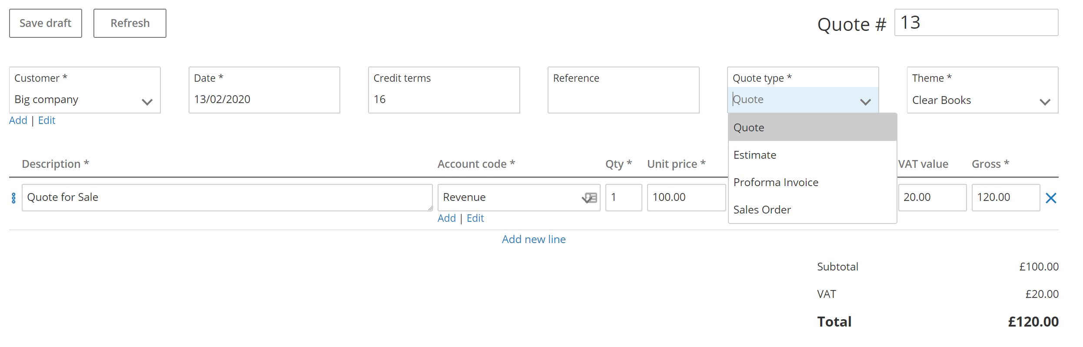Pick Sales Order option
1083x347 pixels.
click(762, 210)
